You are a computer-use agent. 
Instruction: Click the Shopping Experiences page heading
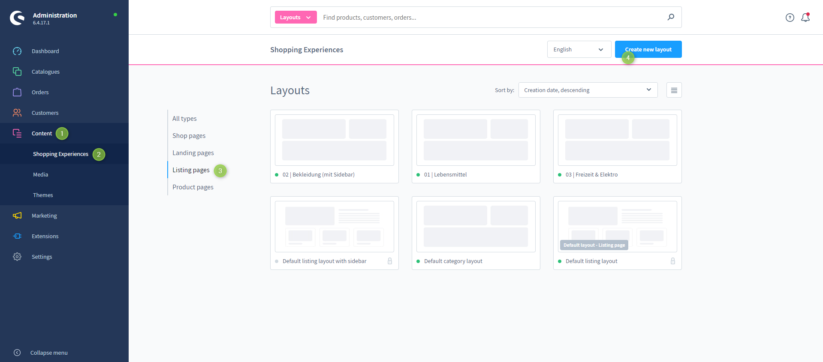[x=307, y=50]
